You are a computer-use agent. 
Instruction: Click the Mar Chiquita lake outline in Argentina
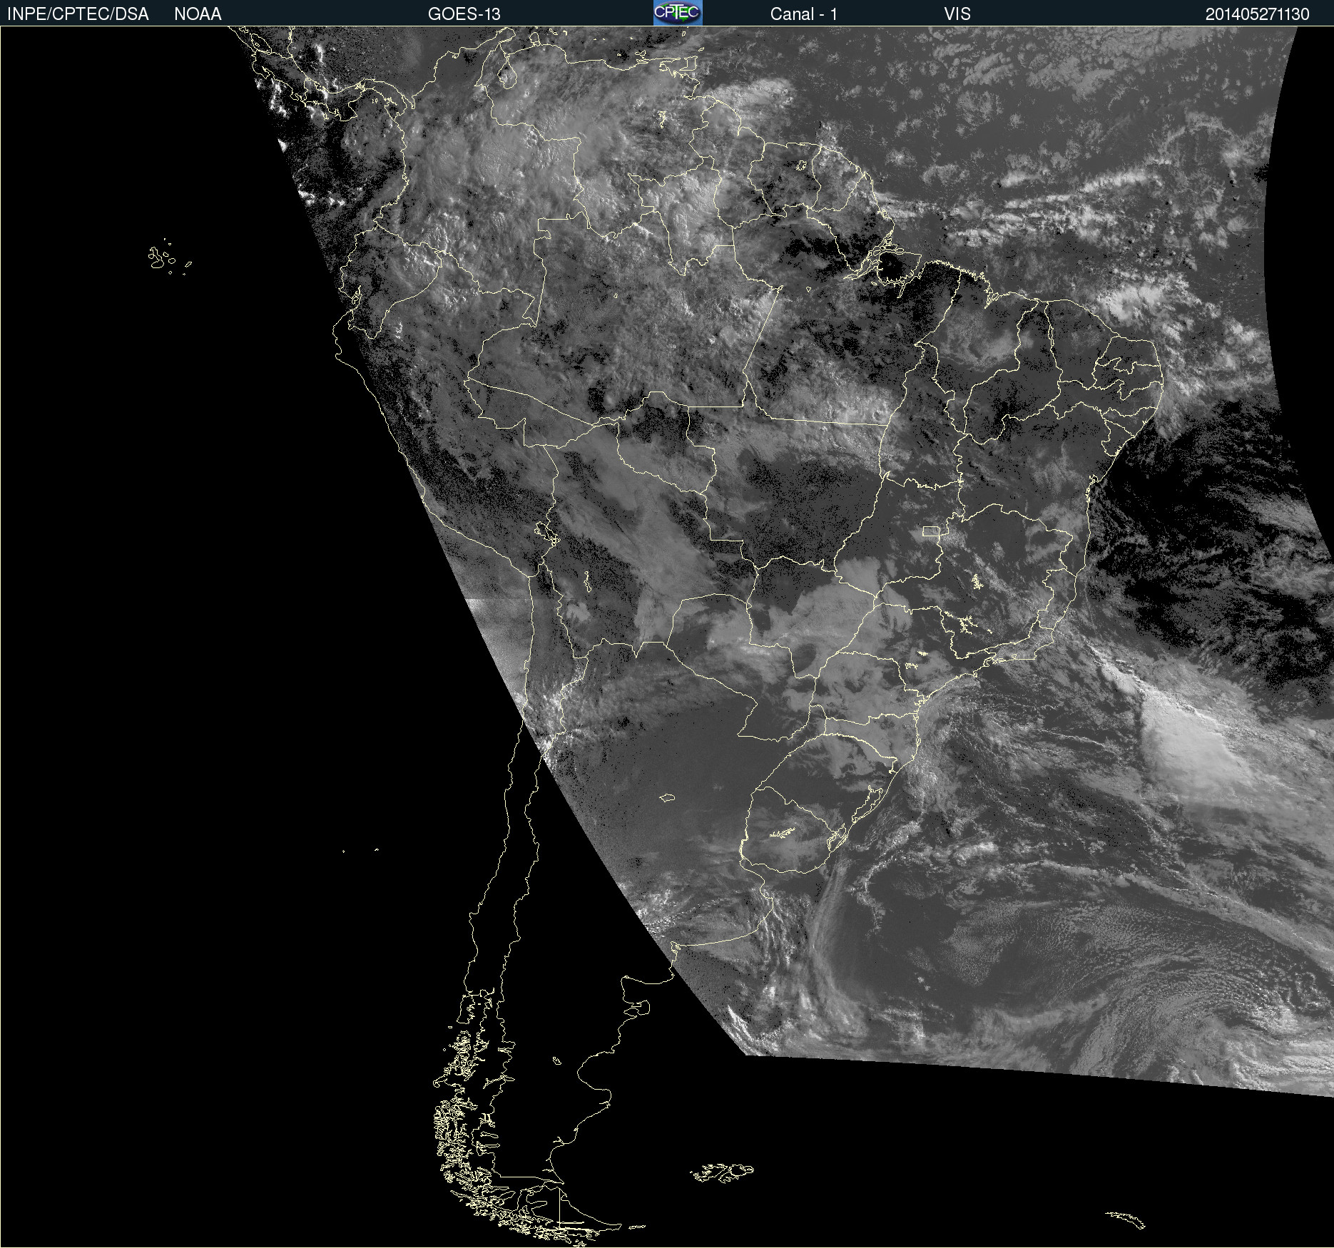[667, 797]
